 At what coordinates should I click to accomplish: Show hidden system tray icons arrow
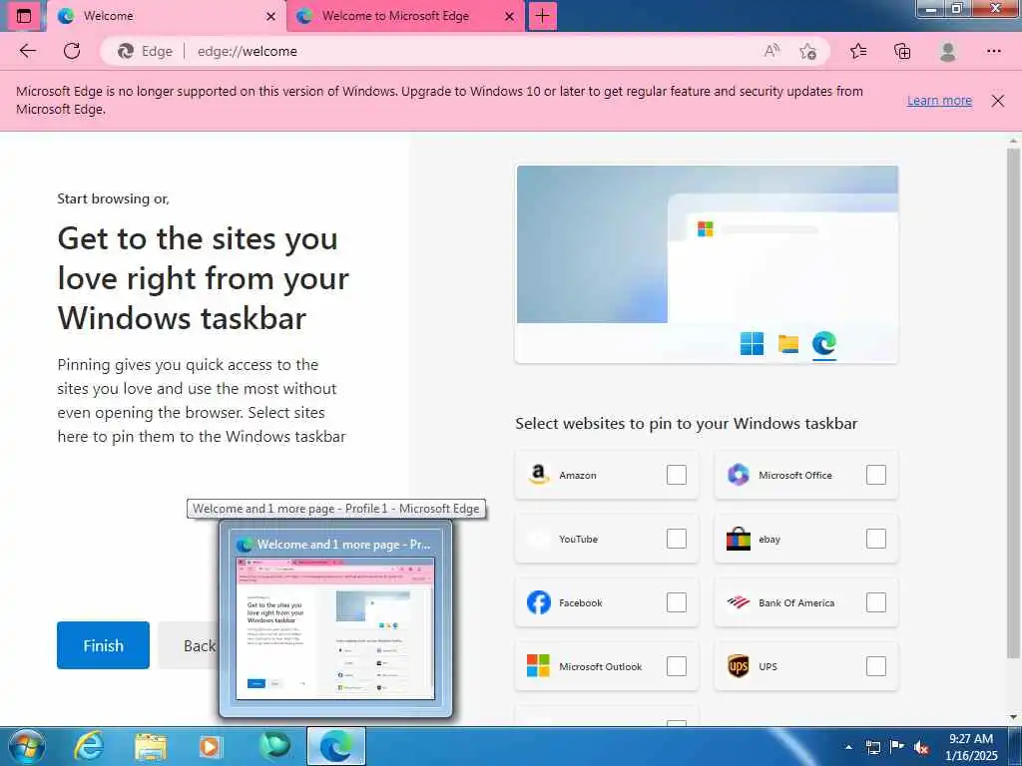point(848,746)
